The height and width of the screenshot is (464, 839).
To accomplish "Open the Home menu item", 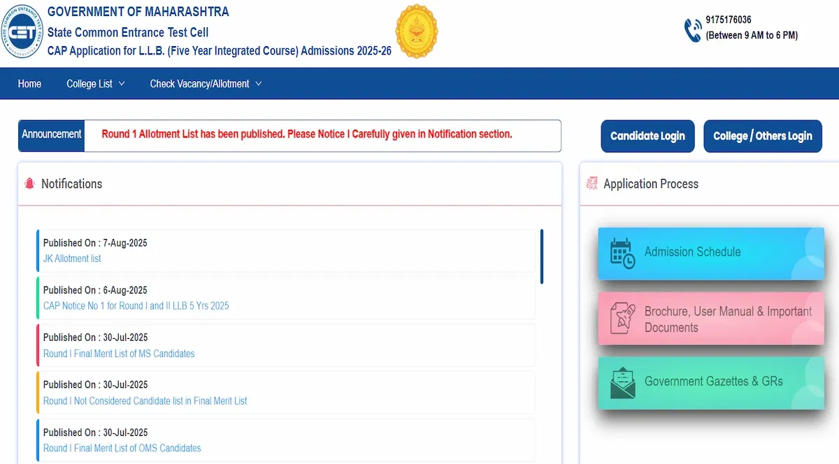I will 29,84.
